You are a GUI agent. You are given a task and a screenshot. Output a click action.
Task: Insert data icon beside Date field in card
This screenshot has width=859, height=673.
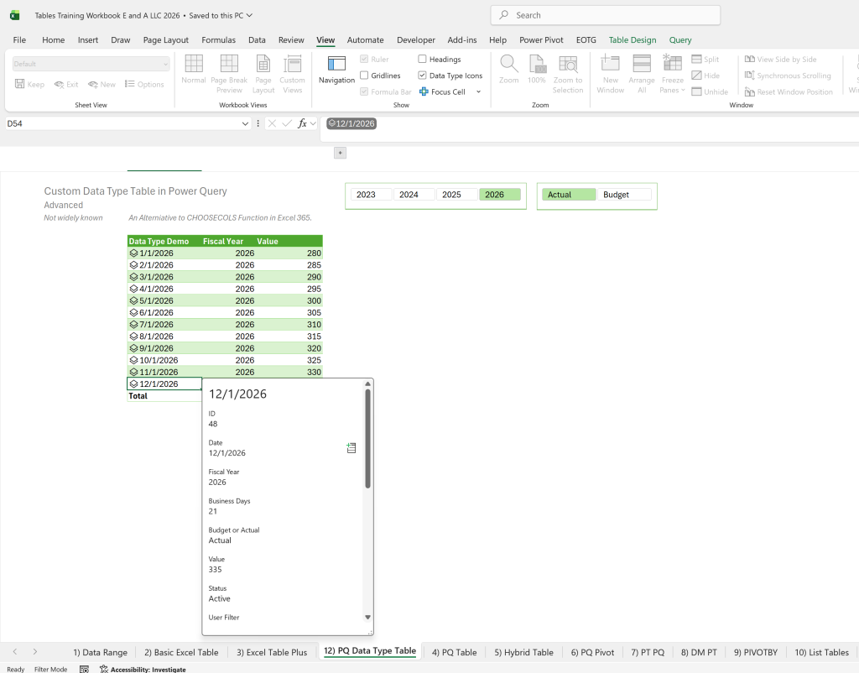(351, 448)
